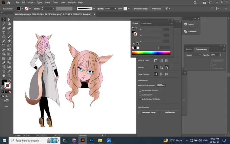Click the toolbar Fill color swatch
230x144 pixels.
tap(4, 82)
